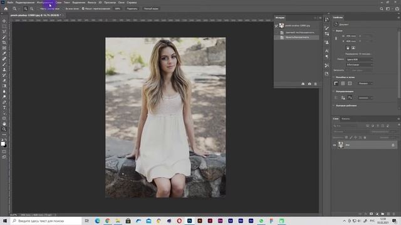
Task: Open the scissors icon in collapsed panel strip
Action: pyautogui.click(x=326, y=66)
